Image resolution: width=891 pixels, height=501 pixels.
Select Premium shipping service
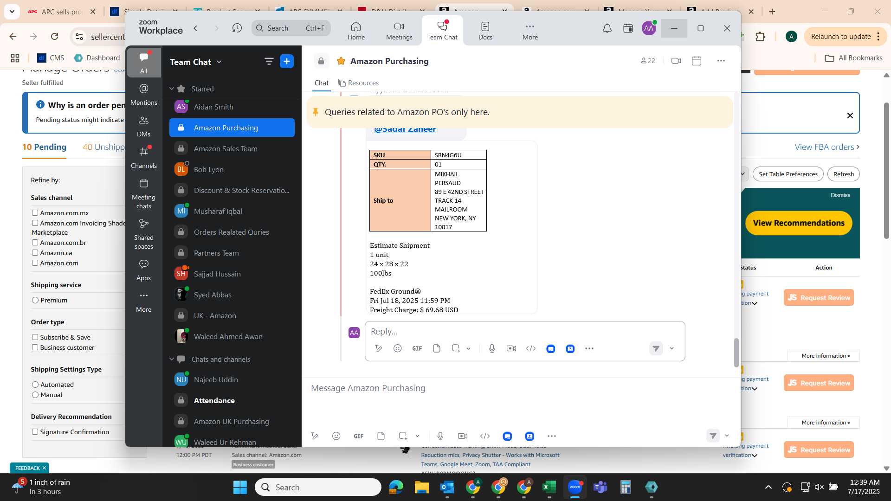click(35, 300)
